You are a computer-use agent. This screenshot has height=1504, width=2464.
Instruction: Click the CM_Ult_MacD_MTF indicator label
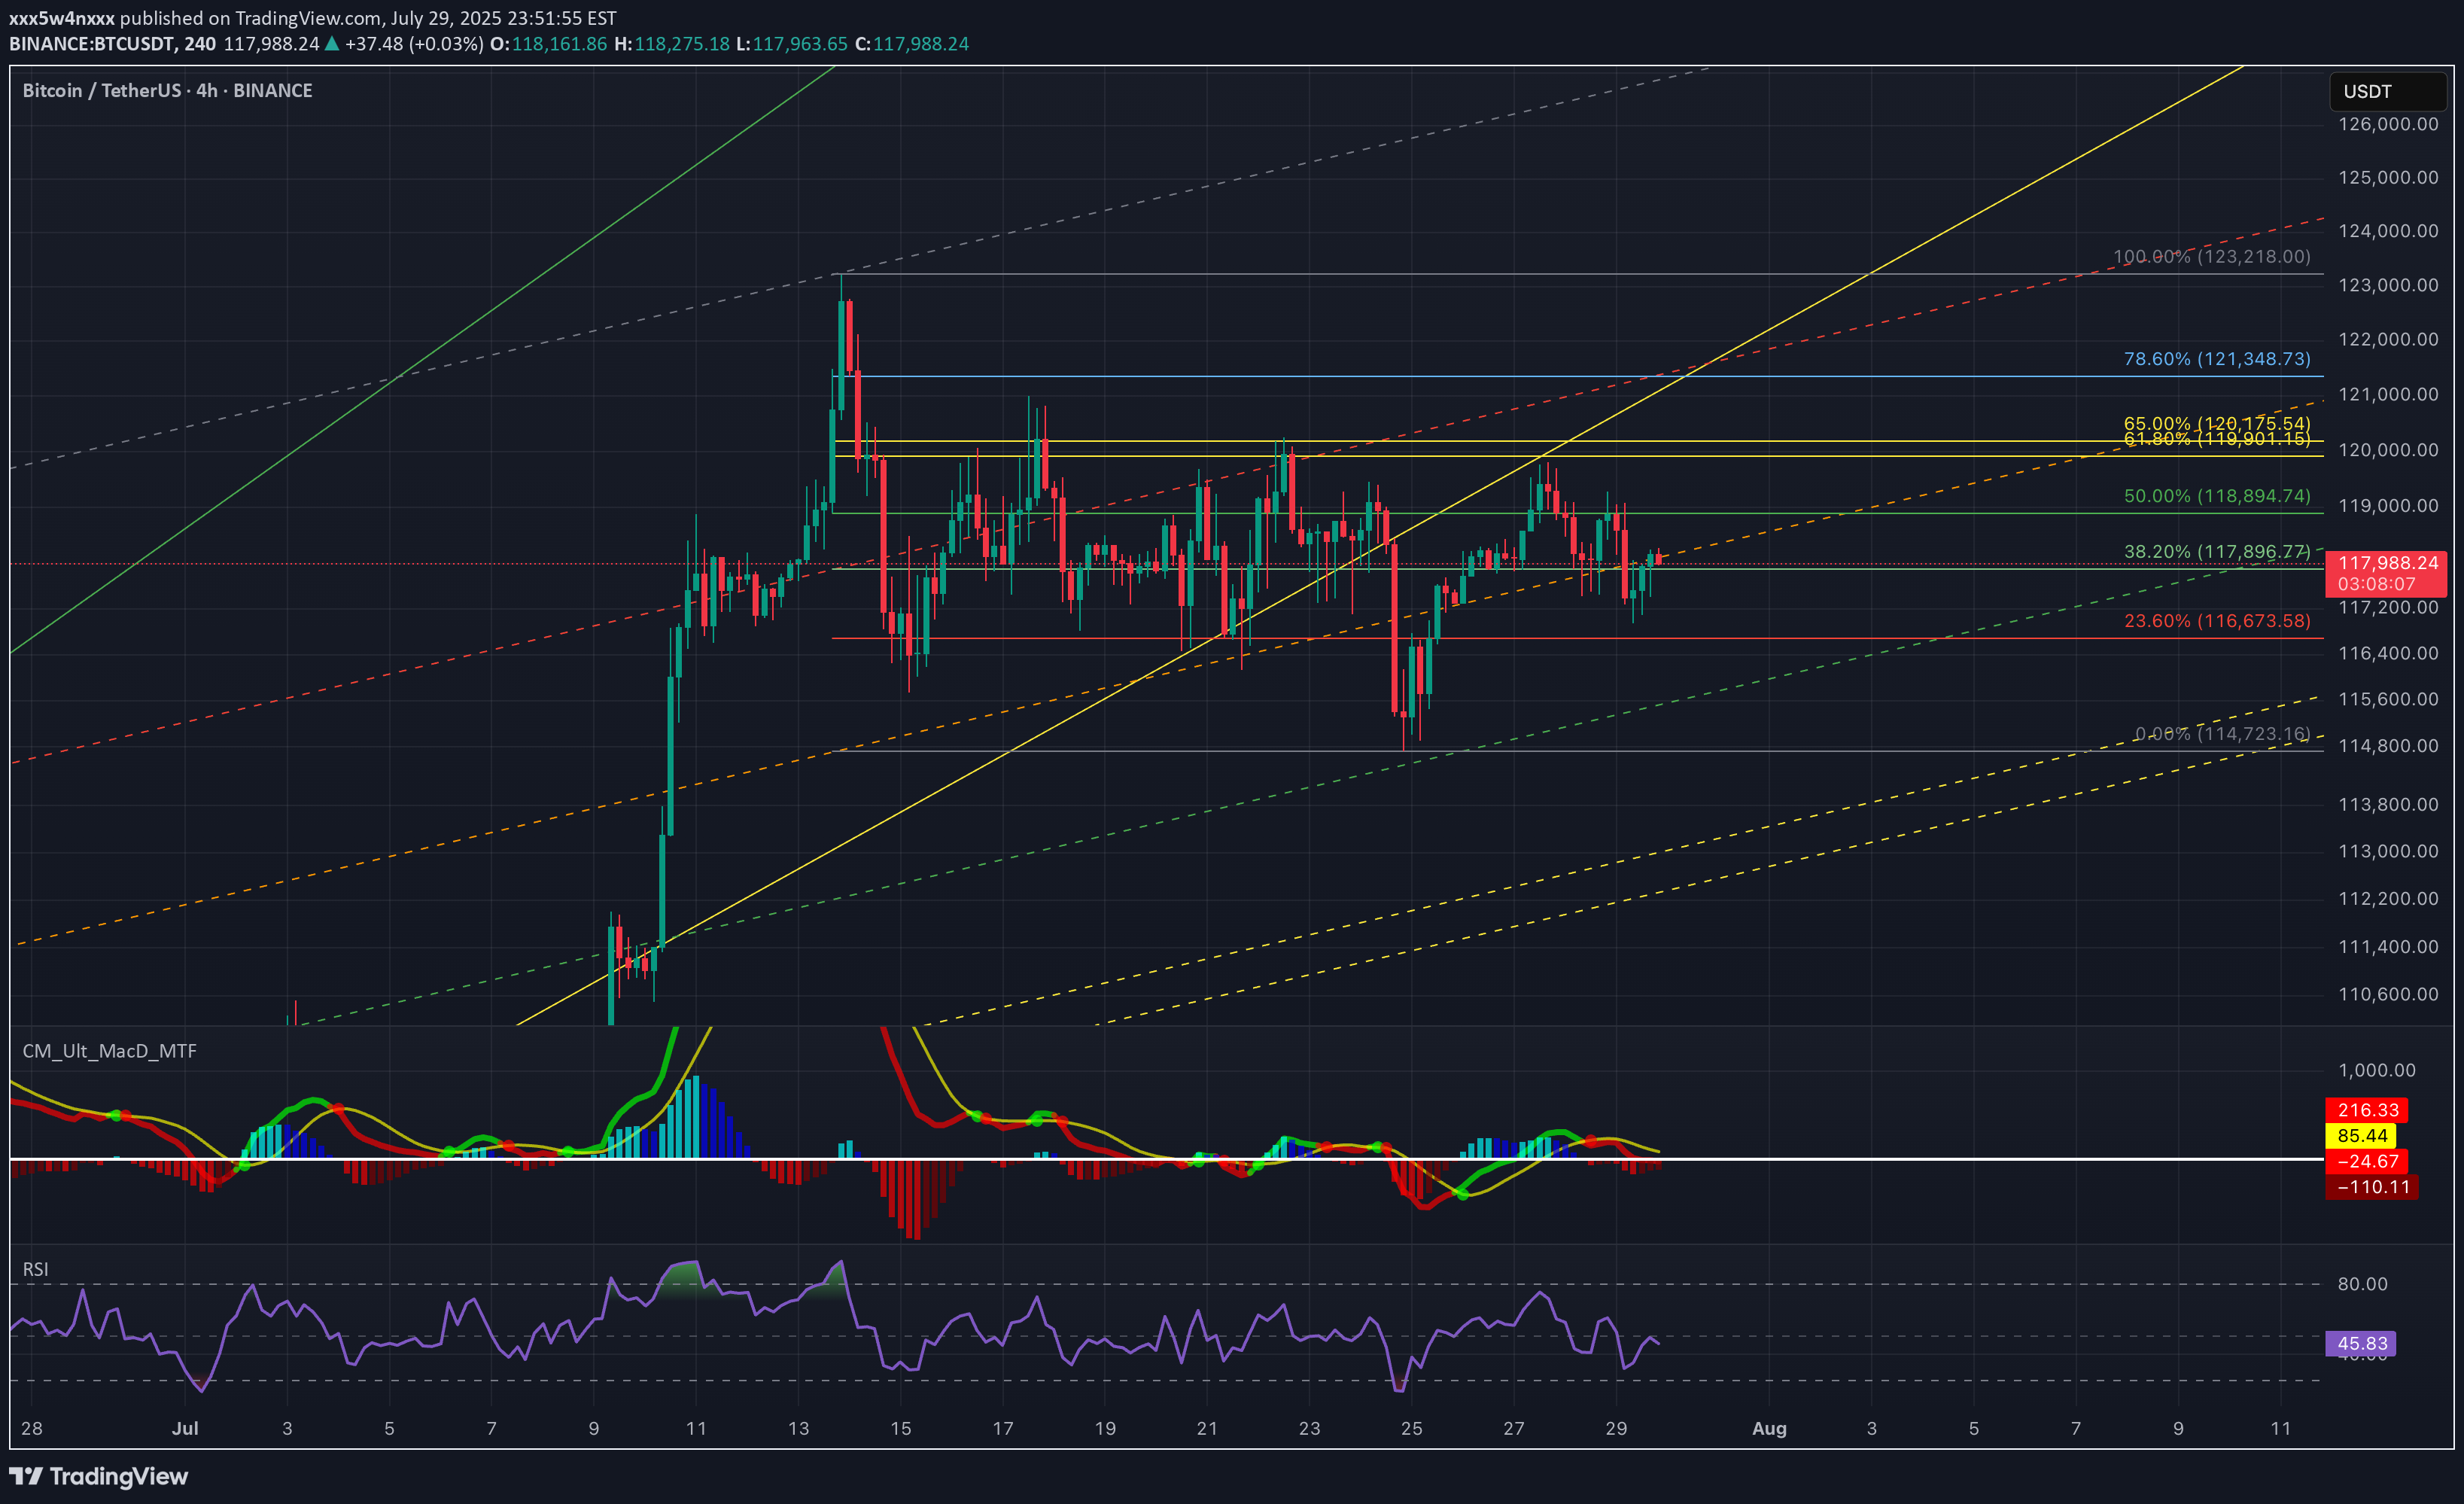pyautogui.click(x=110, y=1051)
